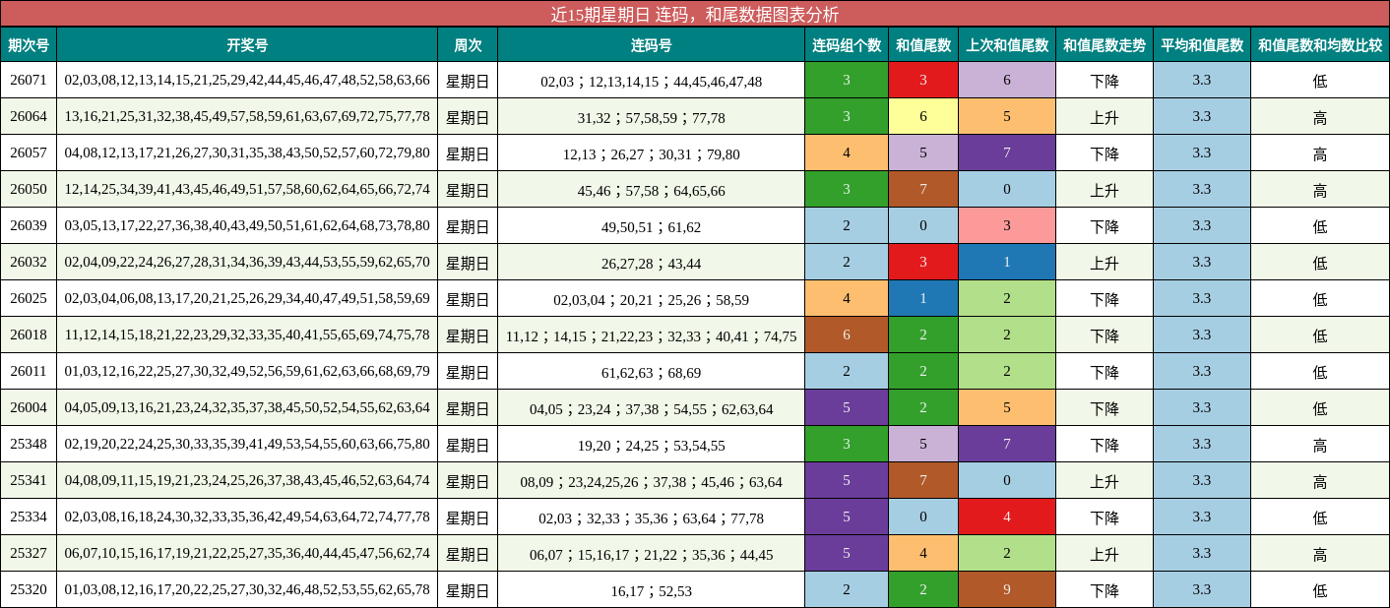
Task: Click the 高 comparison cell for period 25341
Action: (x=1319, y=482)
